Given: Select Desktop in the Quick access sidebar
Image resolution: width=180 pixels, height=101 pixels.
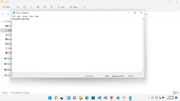Looking at the screenshot, I should (8, 26).
